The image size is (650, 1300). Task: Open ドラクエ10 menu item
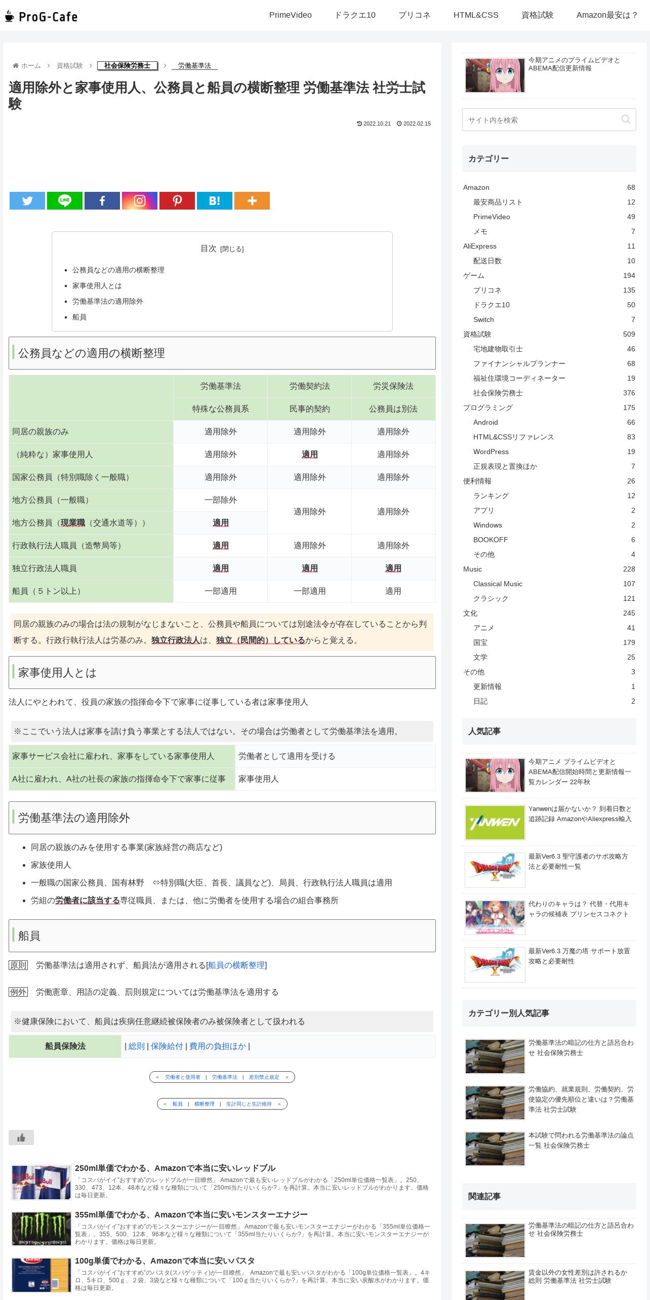pyautogui.click(x=355, y=15)
